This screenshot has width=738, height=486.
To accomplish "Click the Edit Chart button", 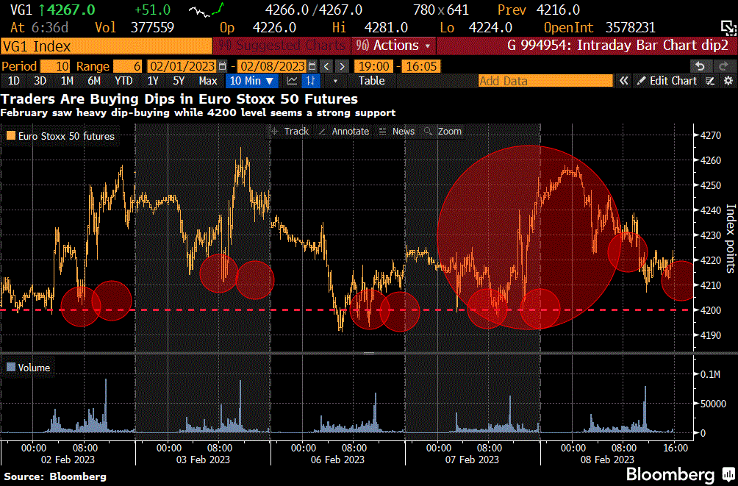I will 667,81.
